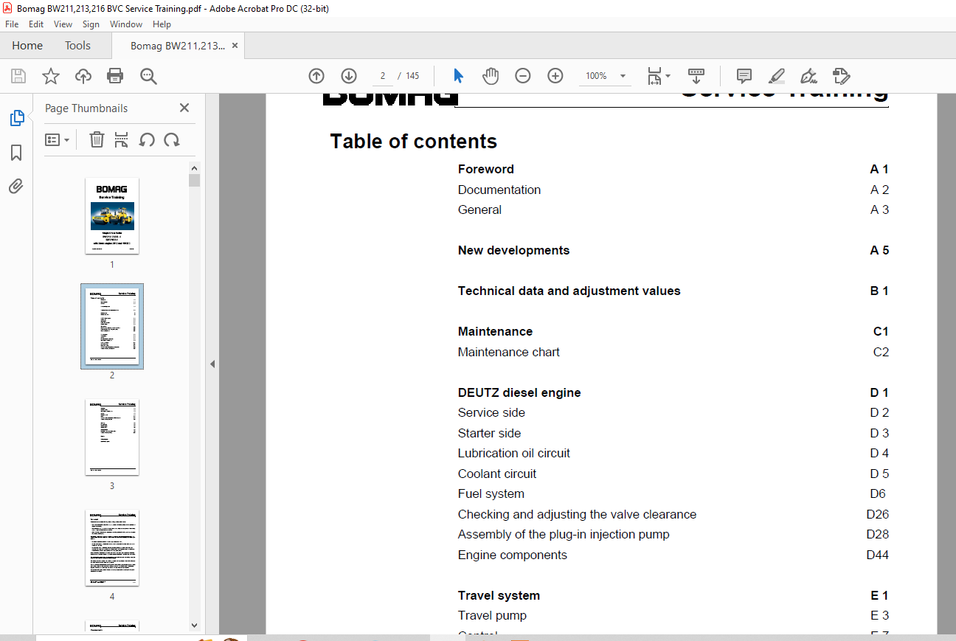Screen dimensions: 956x641
Task: Open the Help menu
Action: point(162,24)
